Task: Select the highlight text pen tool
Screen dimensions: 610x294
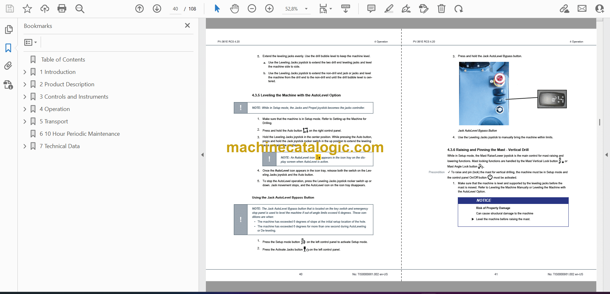Action: (389, 9)
